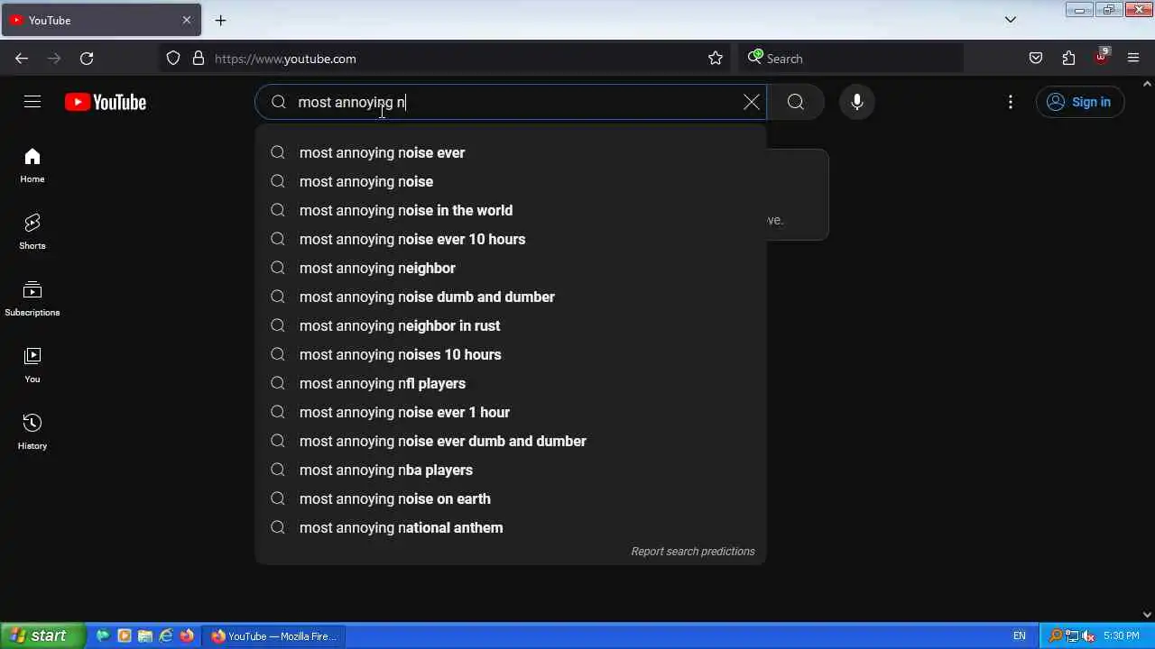The height and width of the screenshot is (649, 1155).
Task: Open the Windows start button
Action: pyautogui.click(x=42, y=635)
